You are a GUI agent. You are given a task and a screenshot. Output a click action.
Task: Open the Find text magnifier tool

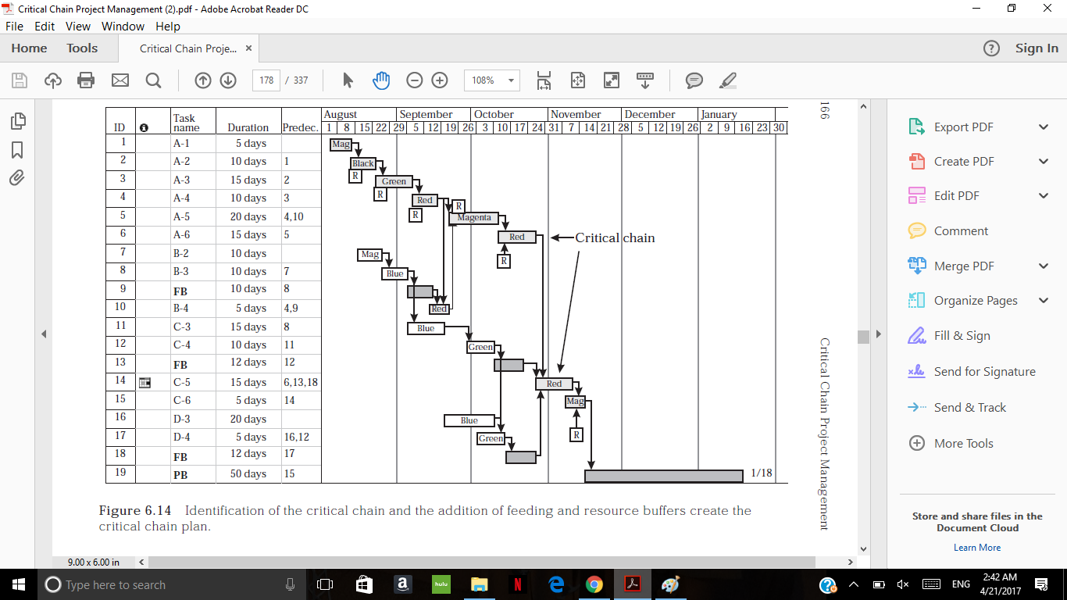153,80
